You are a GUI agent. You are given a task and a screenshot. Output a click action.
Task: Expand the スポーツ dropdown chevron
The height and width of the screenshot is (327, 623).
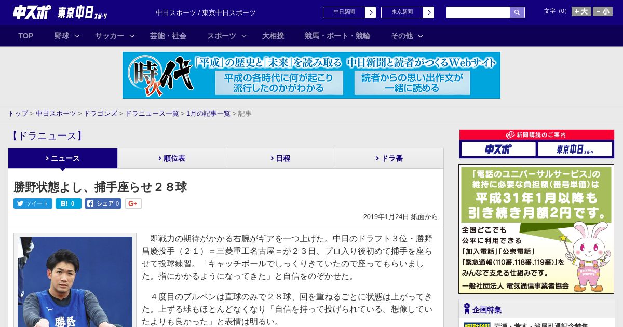click(244, 36)
